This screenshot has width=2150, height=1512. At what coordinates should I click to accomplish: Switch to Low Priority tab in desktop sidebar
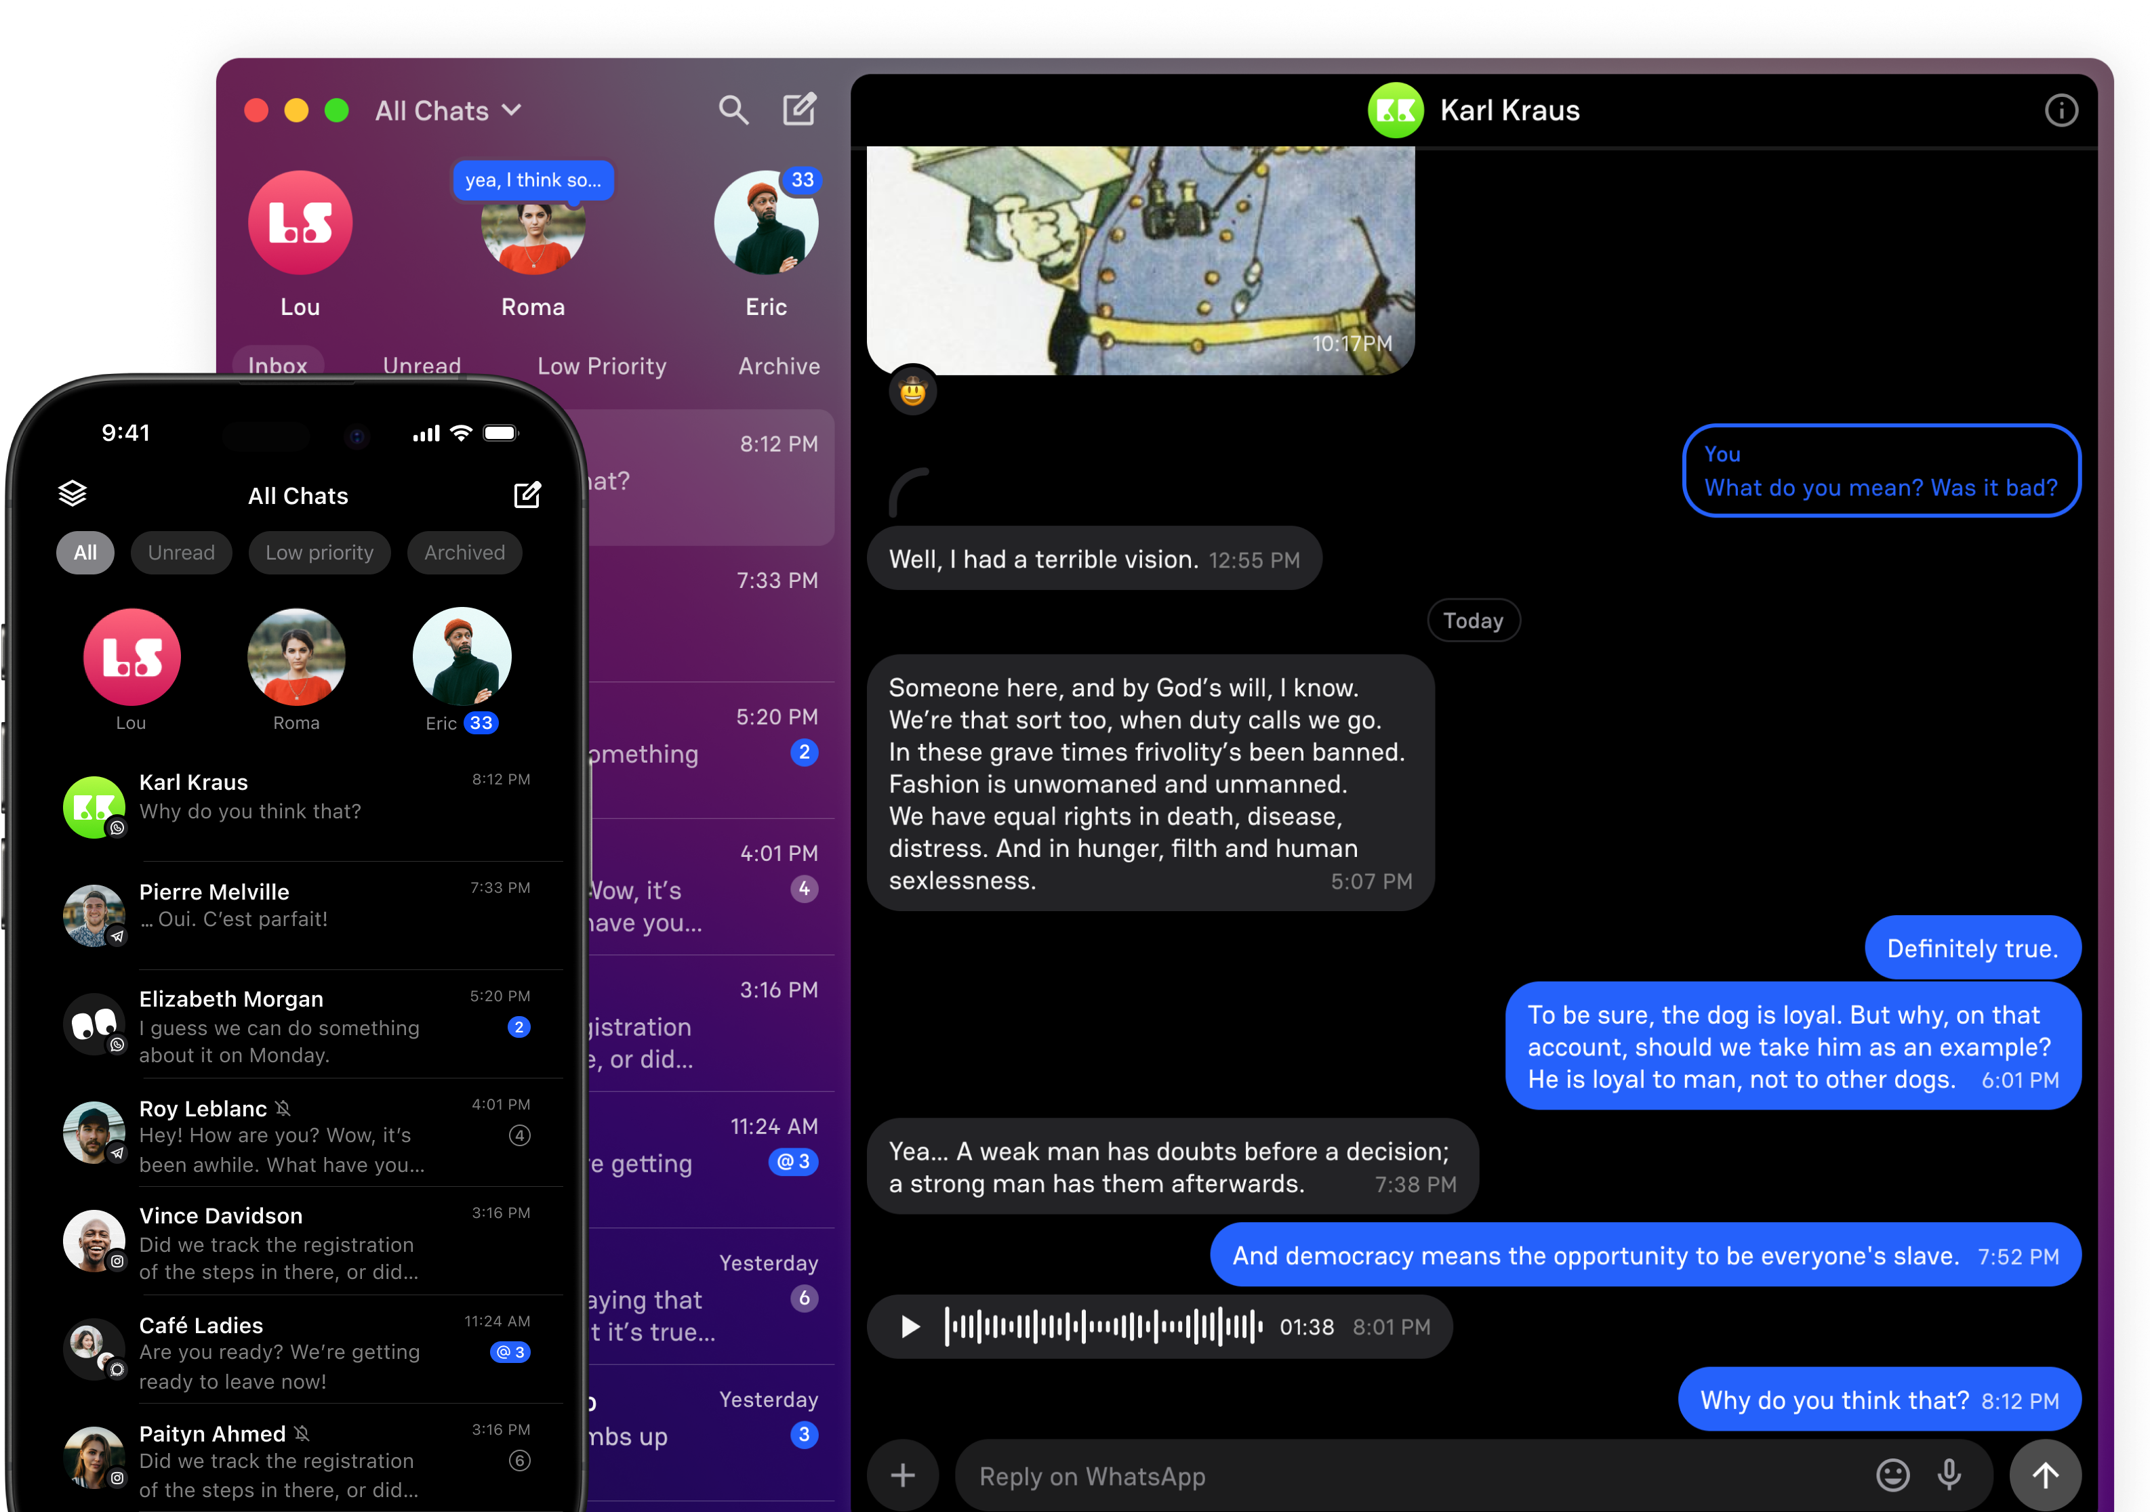point(602,366)
